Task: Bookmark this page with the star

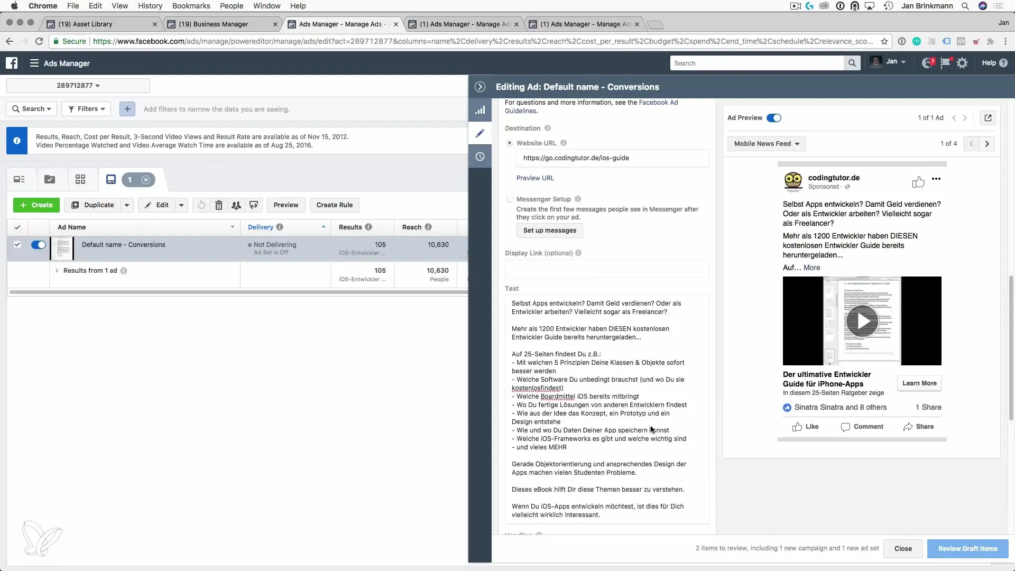Action: tap(884, 41)
